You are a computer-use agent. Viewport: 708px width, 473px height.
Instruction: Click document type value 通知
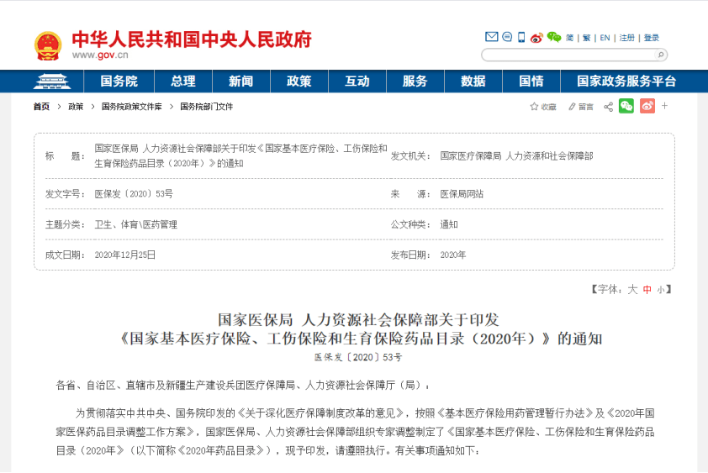click(x=449, y=224)
